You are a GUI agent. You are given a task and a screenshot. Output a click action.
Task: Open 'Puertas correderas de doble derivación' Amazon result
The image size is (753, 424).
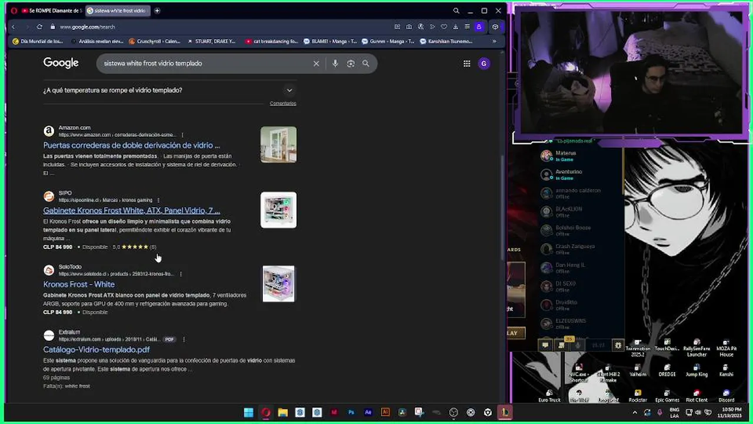[131, 145]
